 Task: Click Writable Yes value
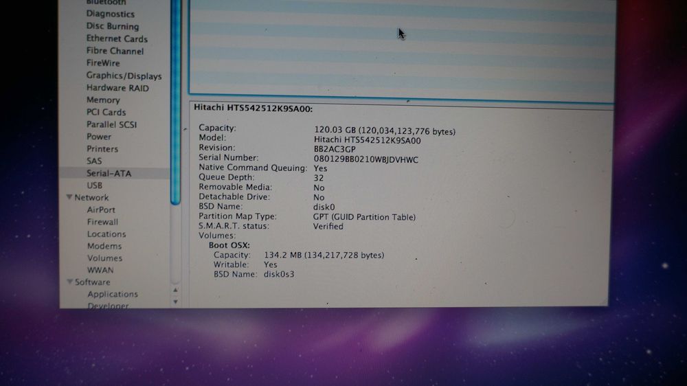pyautogui.click(x=270, y=264)
